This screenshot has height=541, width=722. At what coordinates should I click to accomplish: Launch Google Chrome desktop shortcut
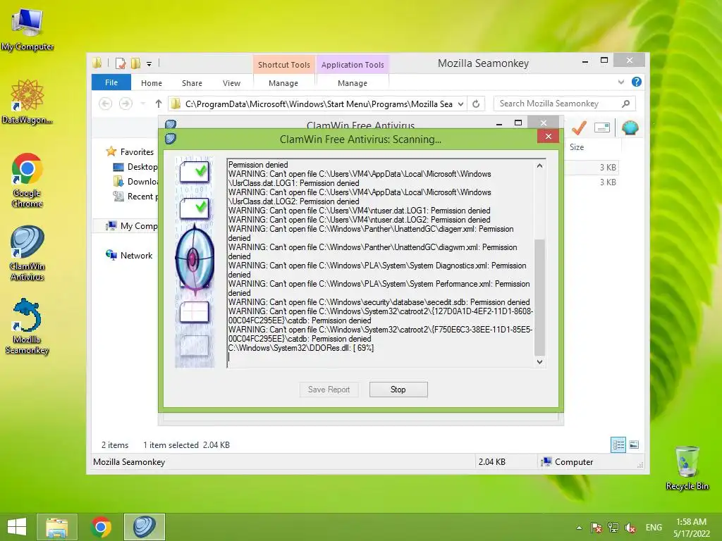(27, 180)
